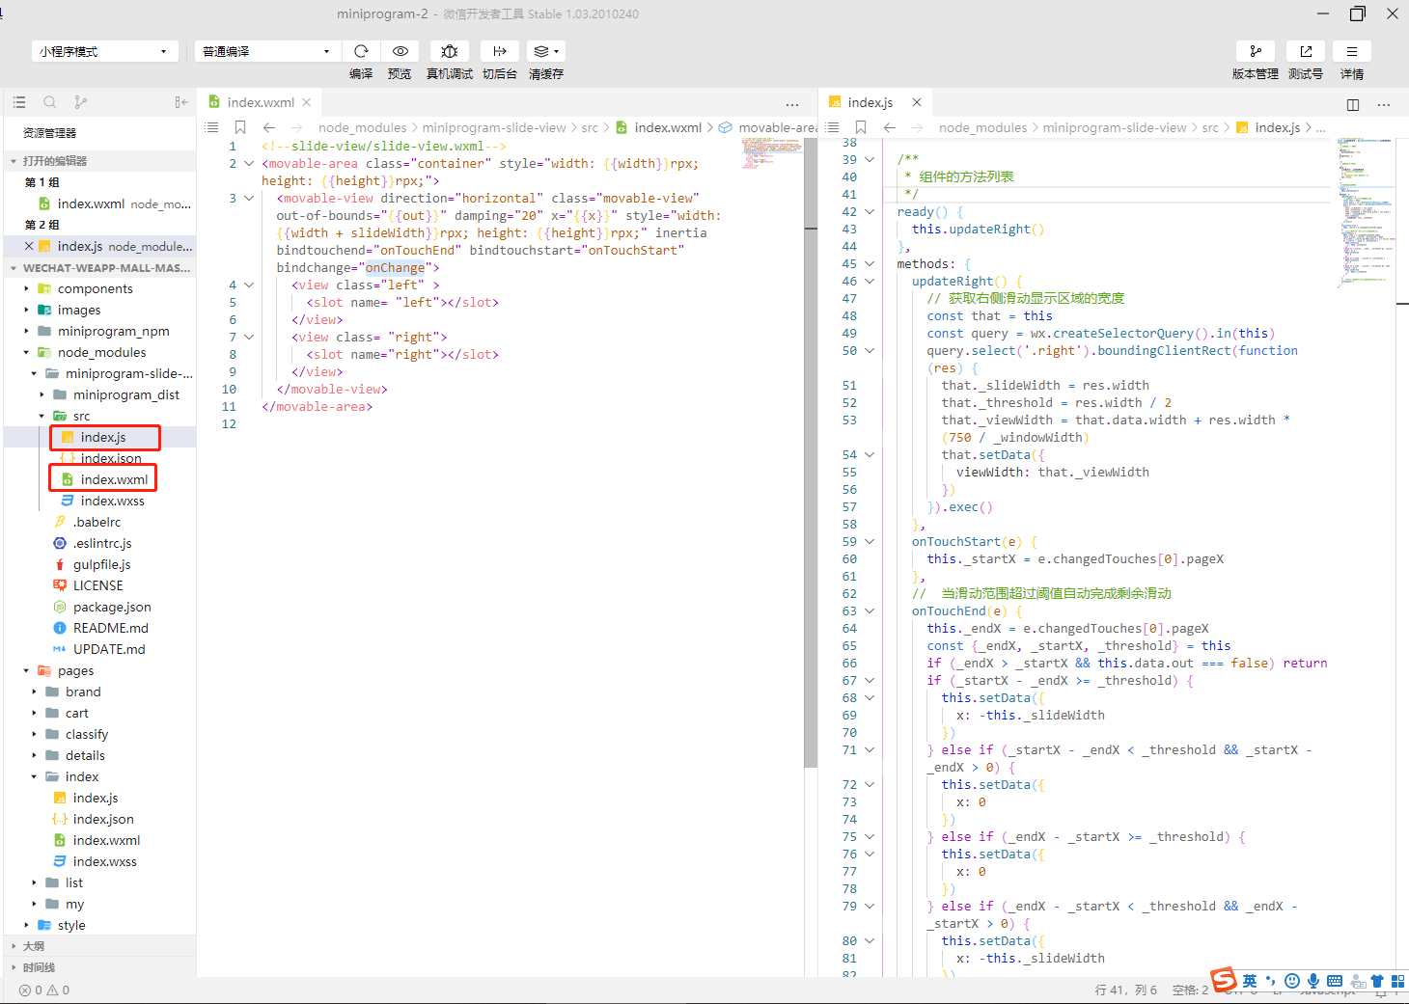This screenshot has height=1004, width=1409.
Task: Click the bookmark icon in the left editor
Action: tap(240, 127)
